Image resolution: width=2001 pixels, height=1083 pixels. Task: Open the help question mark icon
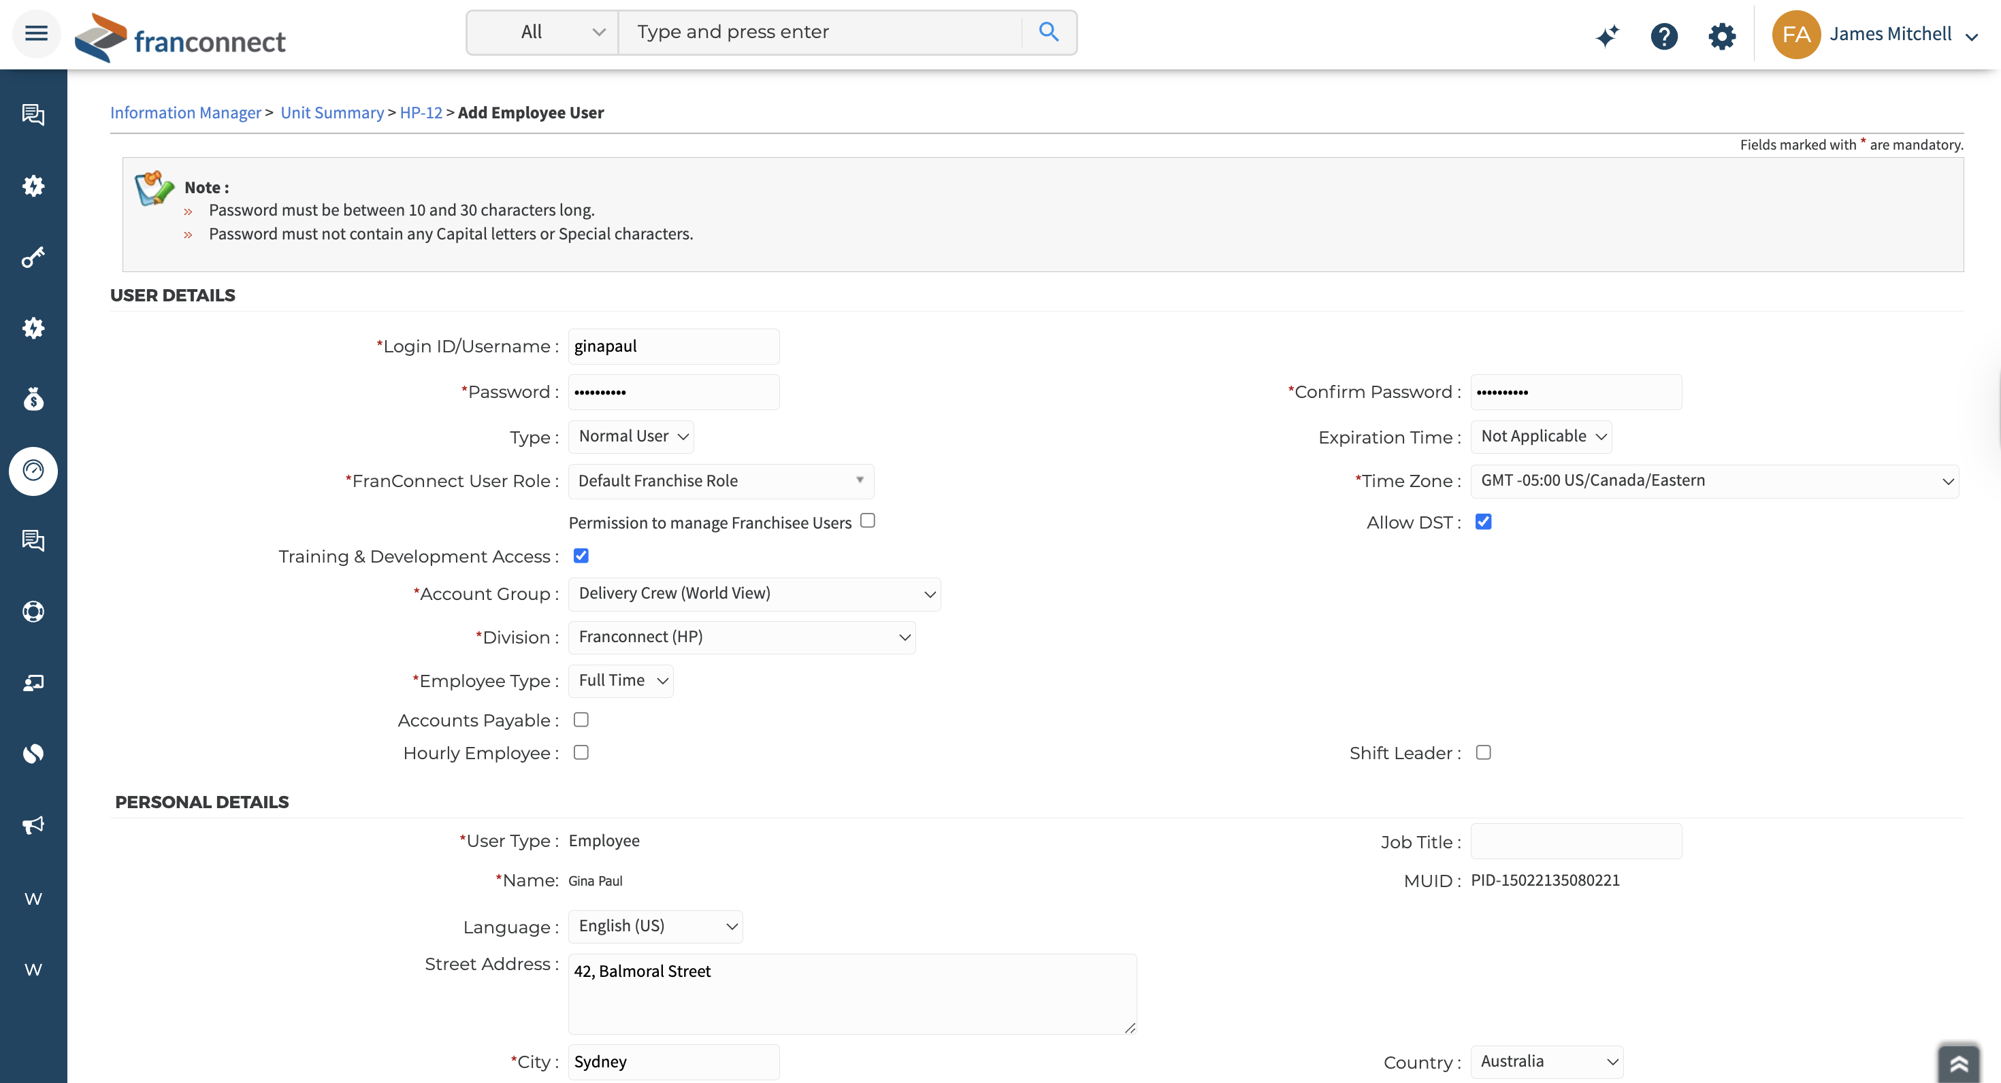coord(1663,35)
